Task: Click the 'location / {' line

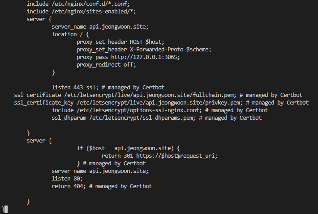Action: point(70,34)
